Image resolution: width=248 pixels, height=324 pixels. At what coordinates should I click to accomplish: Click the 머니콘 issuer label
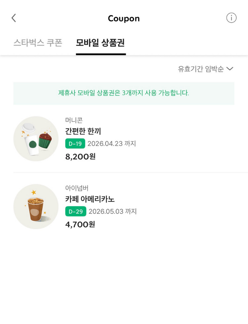click(74, 120)
